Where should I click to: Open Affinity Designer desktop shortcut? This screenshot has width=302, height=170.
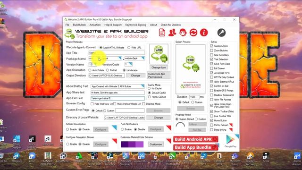point(17,142)
